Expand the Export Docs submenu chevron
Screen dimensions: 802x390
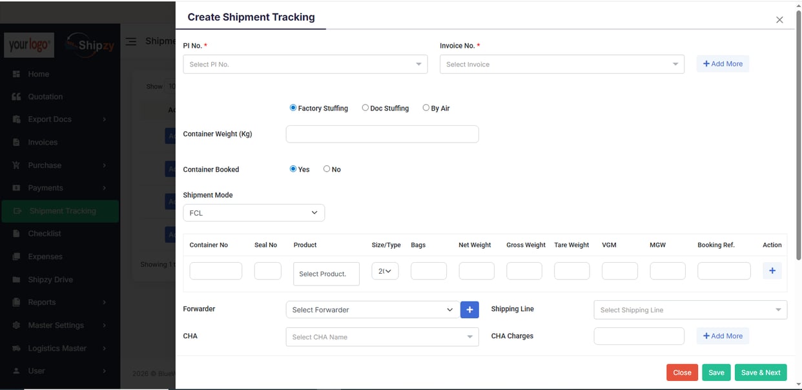point(104,119)
